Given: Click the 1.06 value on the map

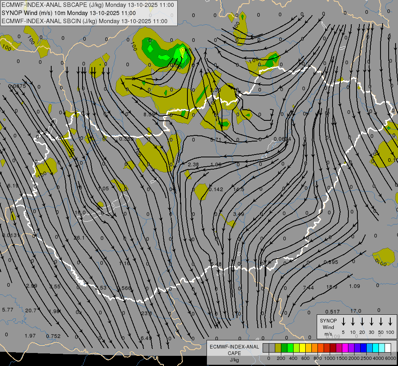Looking at the screenshot, I should point(216,164).
